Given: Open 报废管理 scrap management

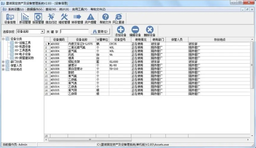Looking at the screenshot, I should 38,18.
